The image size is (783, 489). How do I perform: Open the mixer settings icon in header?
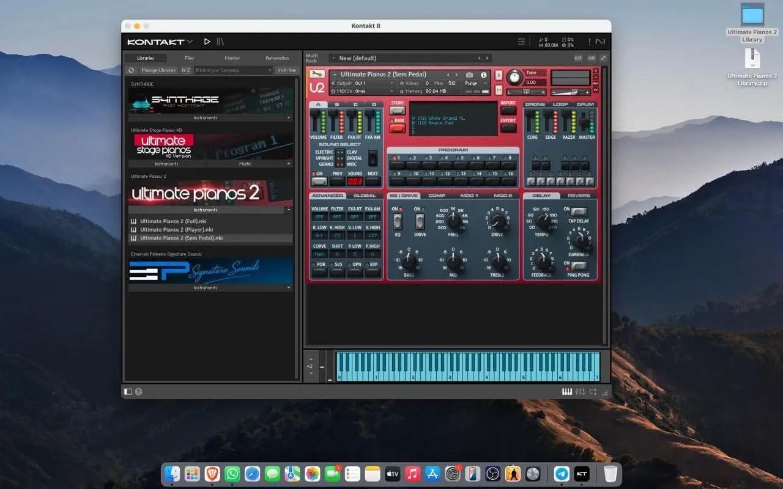tap(521, 42)
